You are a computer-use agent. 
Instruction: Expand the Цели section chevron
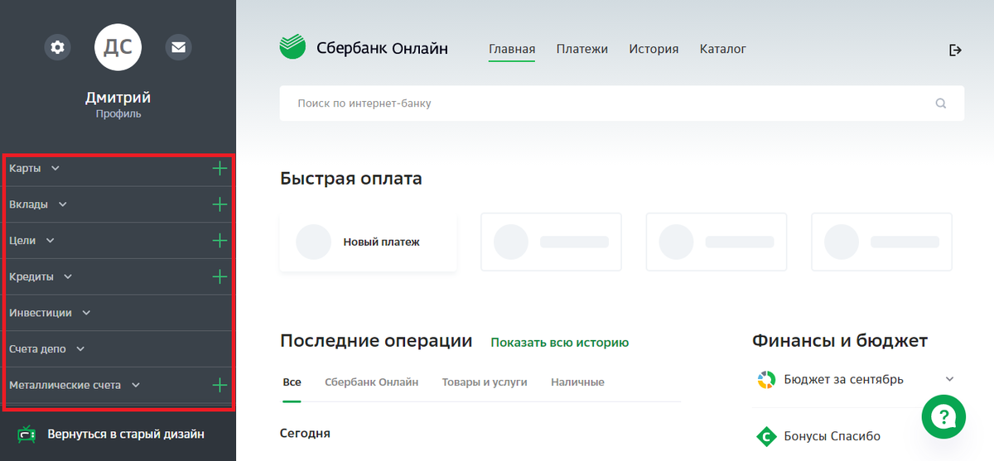(50, 241)
